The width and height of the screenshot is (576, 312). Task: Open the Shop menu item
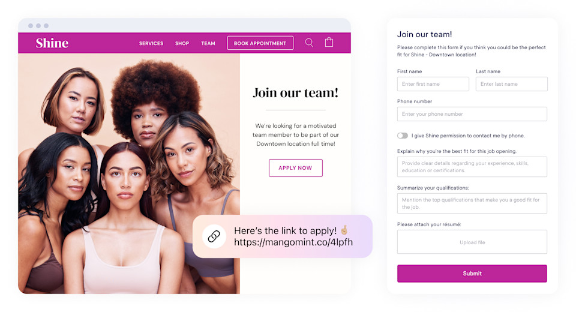(182, 43)
